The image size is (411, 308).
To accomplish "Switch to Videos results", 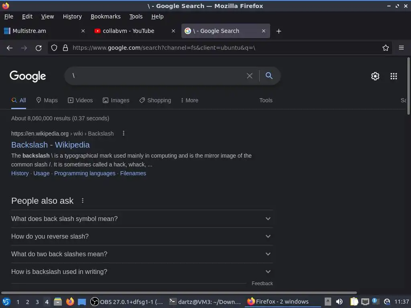I will point(80,100).
